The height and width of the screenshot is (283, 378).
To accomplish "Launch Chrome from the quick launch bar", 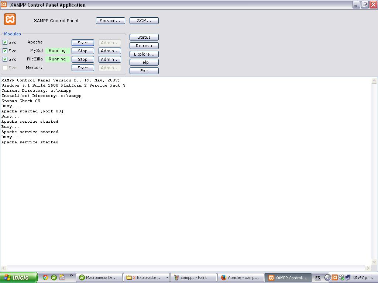I will tap(45, 277).
